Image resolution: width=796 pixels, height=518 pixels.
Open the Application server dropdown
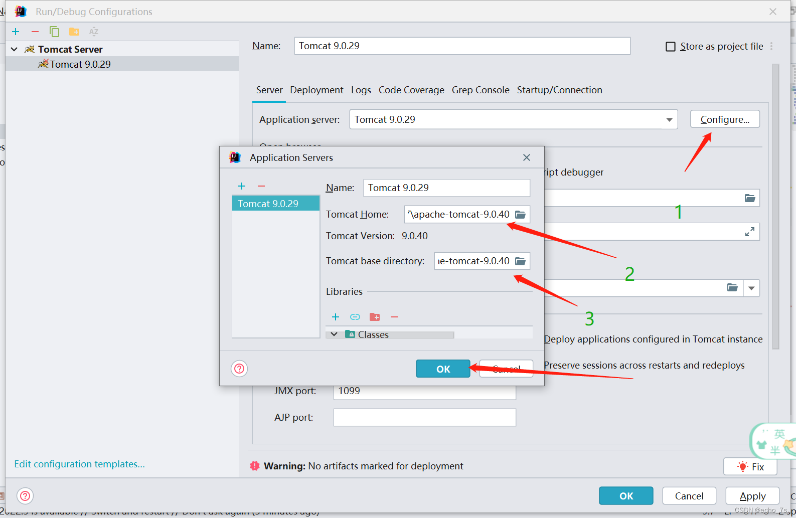pos(514,119)
